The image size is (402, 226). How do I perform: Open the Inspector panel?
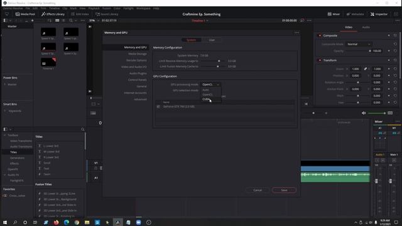(x=379, y=14)
